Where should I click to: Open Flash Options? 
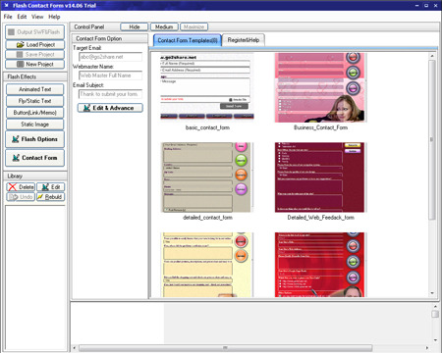coord(35,139)
